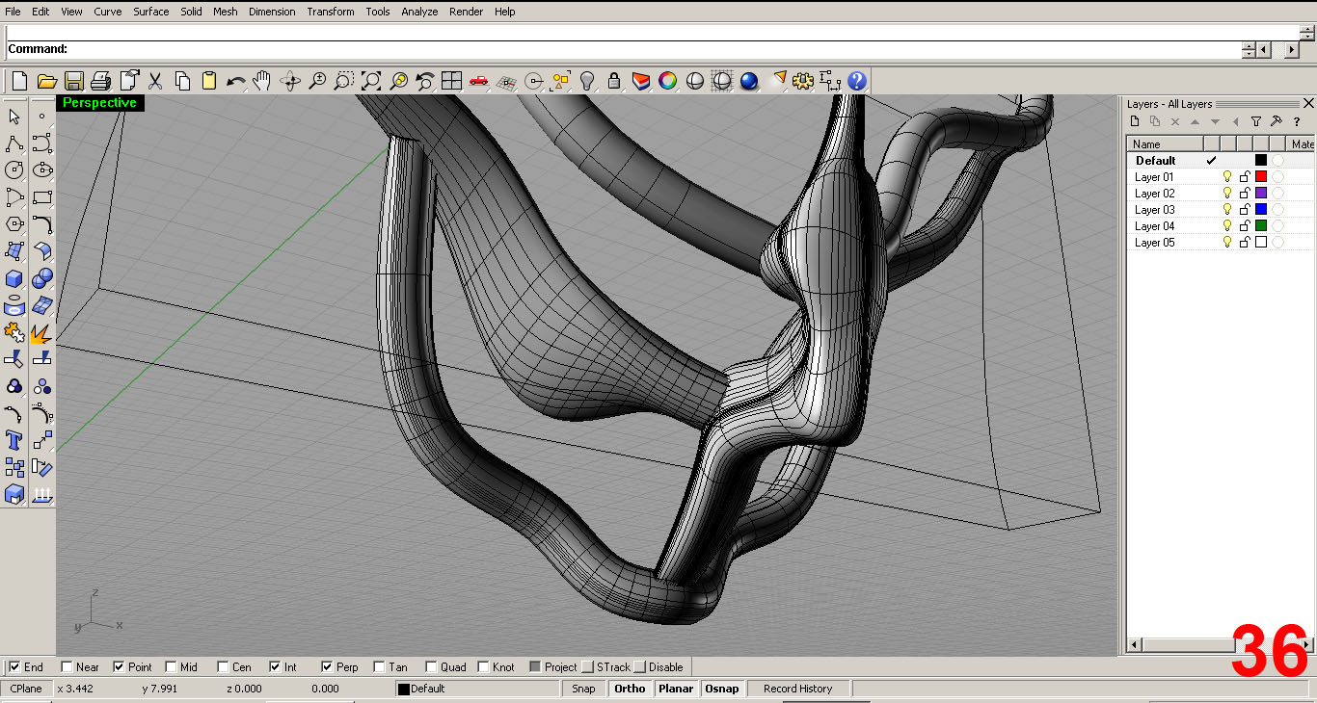Click the padlock Lock objects icon
Screen dimensions: 1317x703
(x=613, y=81)
